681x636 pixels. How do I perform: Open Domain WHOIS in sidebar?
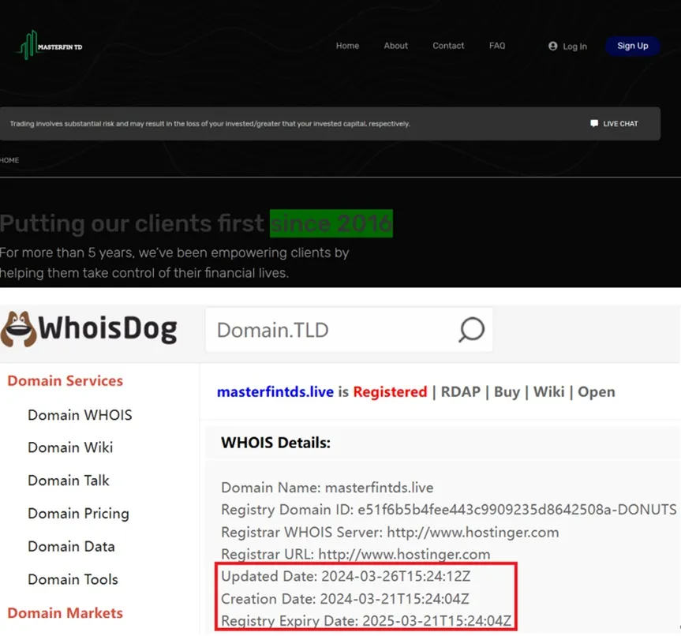[80, 415]
